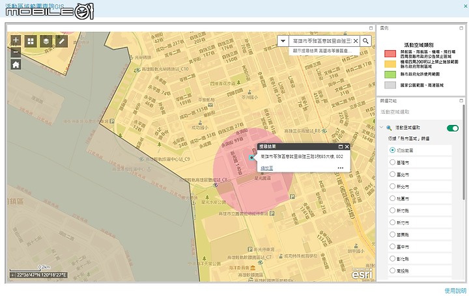Click the blue search result marker on map
Image resolution: width=469 pixels, height=296 pixels.
pyautogui.click(x=251, y=157)
